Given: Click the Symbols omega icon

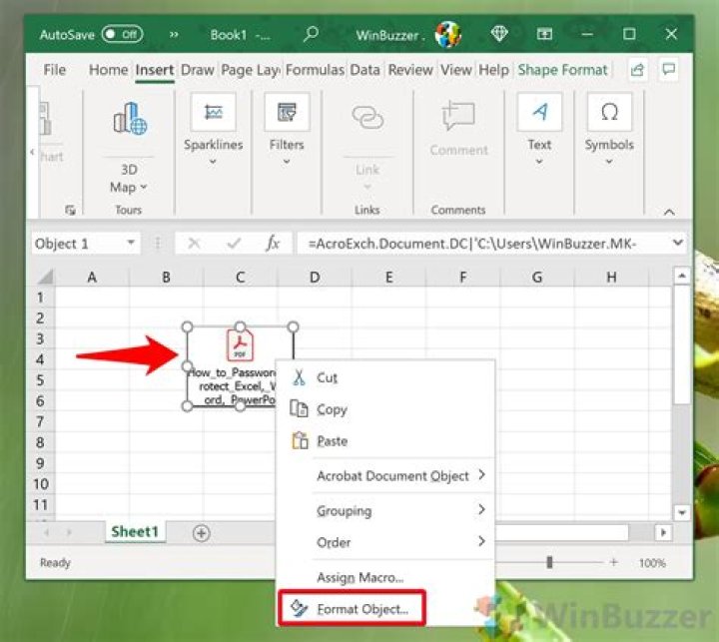Looking at the screenshot, I should [x=609, y=112].
